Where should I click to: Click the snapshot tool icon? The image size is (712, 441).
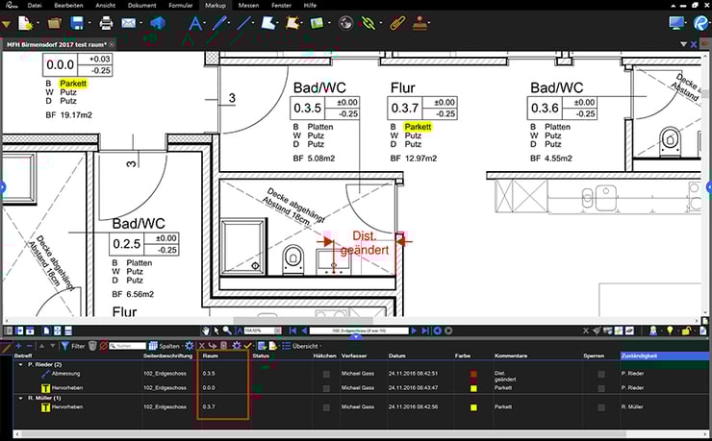point(292,23)
